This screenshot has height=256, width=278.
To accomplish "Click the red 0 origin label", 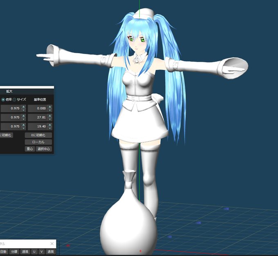I will [140, 251].
